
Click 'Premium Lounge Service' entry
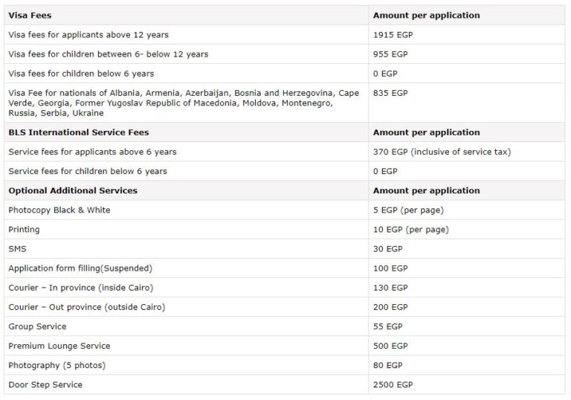[59, 346]
